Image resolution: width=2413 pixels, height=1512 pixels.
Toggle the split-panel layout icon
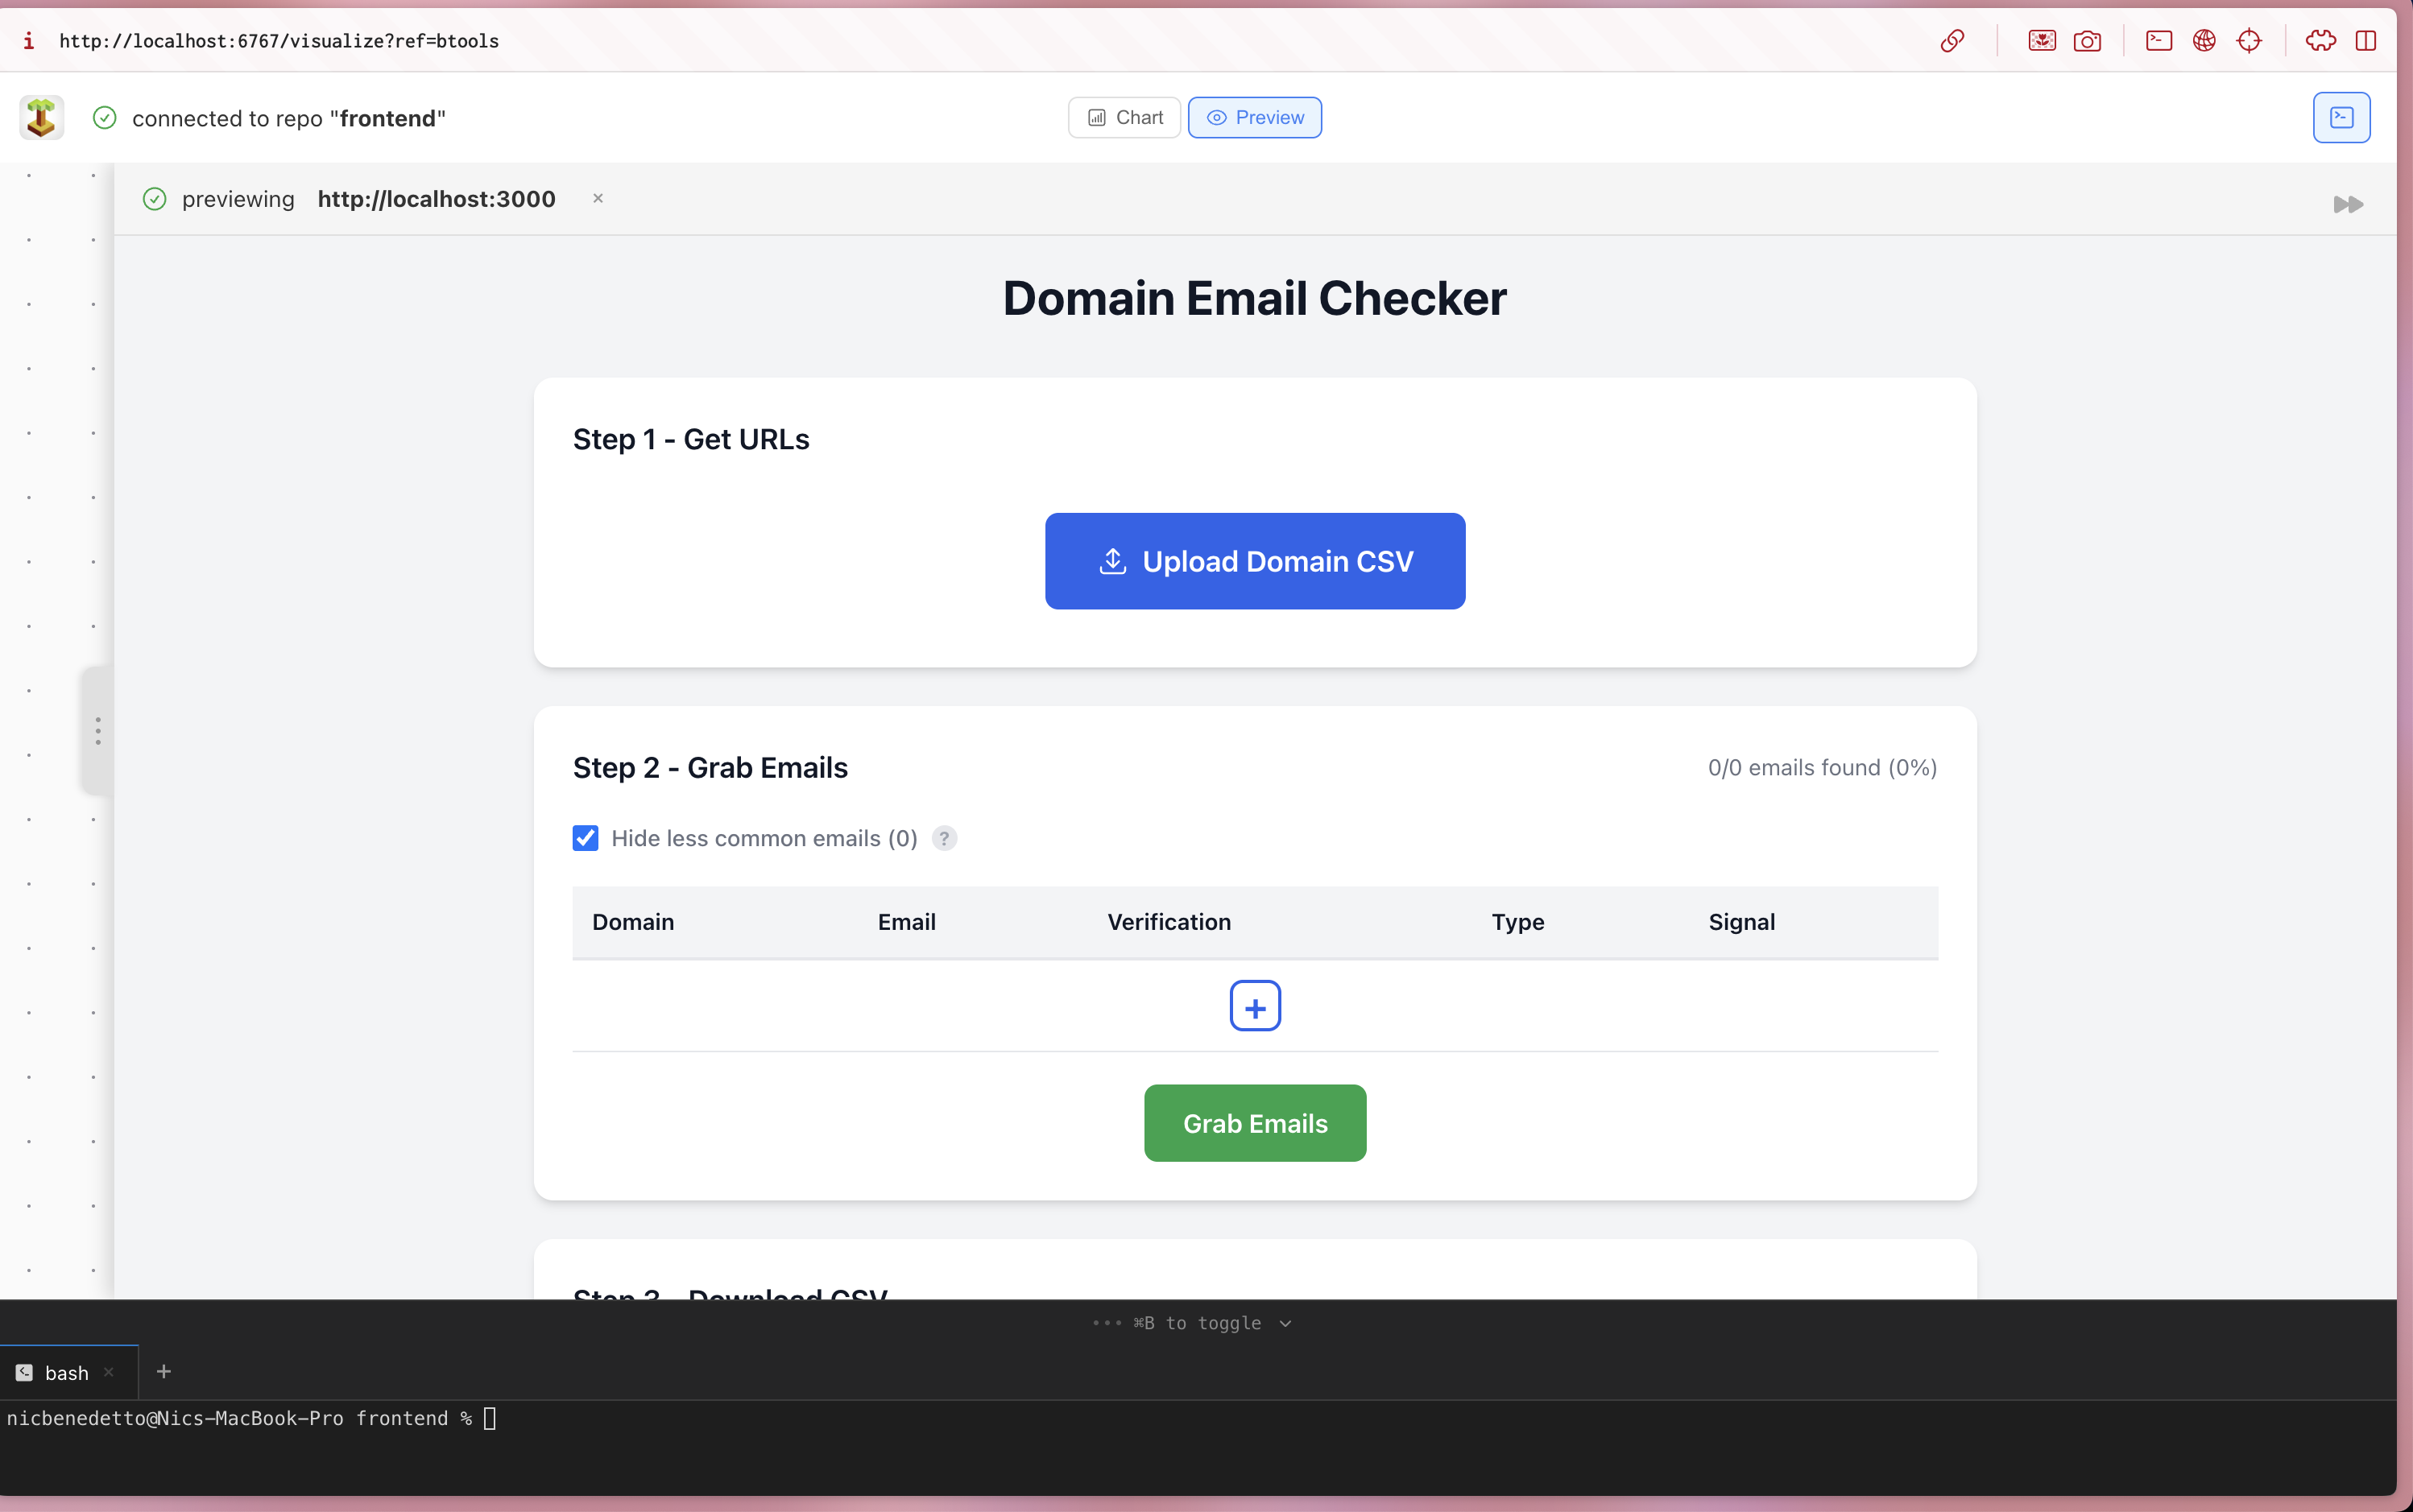[2368, 41]
